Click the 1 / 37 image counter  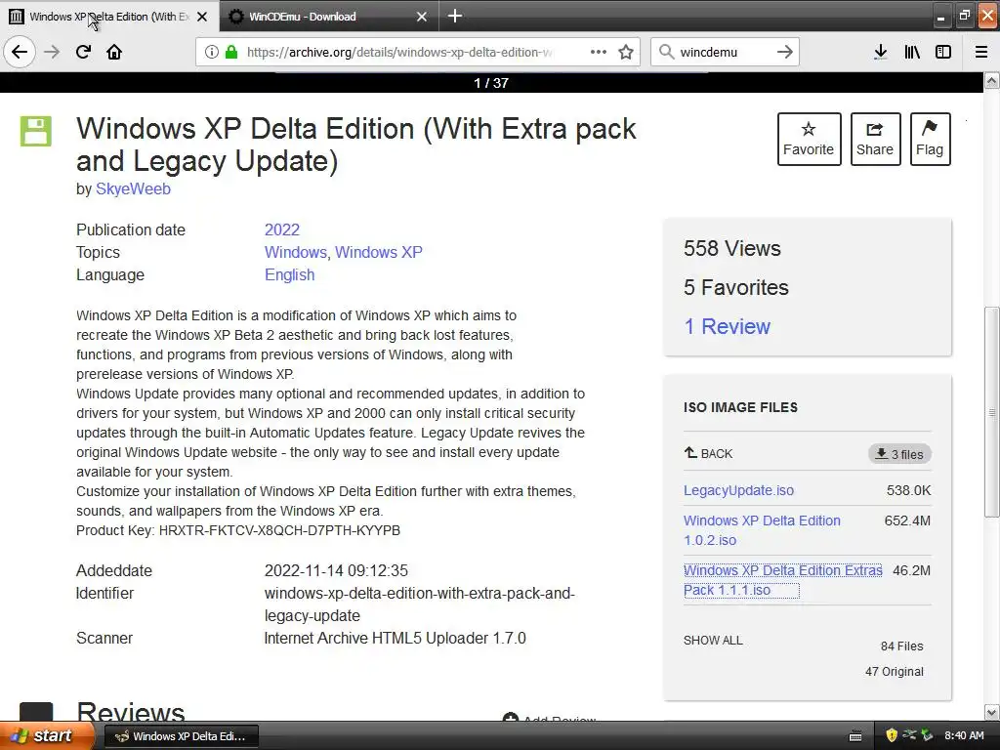pos(491,83)
